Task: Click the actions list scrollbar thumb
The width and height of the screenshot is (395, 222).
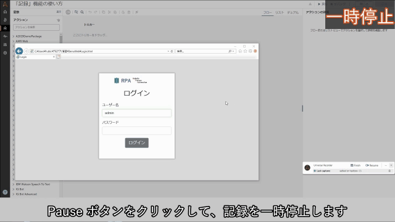Action: 60,39
